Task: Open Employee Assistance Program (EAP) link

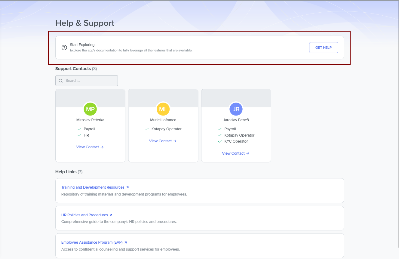Action: [x=92, y=242]
